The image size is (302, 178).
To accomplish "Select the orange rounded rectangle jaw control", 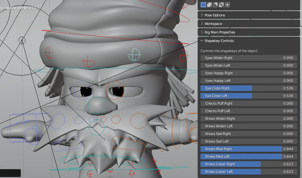I will 128,143.
